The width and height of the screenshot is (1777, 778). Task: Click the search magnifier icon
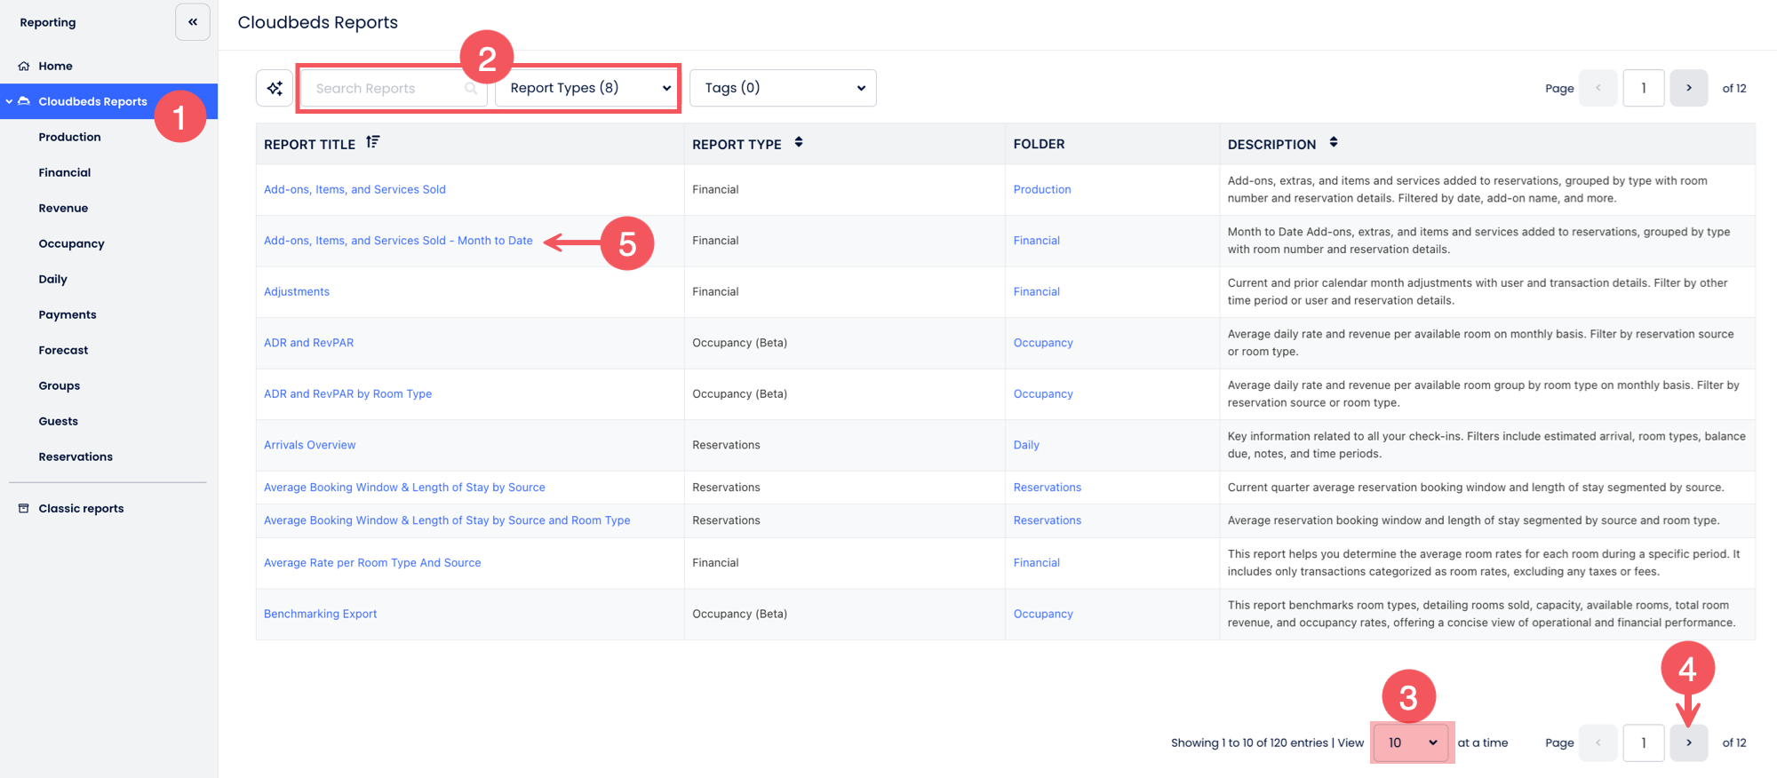point(471,88)
